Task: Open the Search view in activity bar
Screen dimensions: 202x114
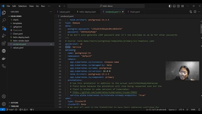Action: 4,20
